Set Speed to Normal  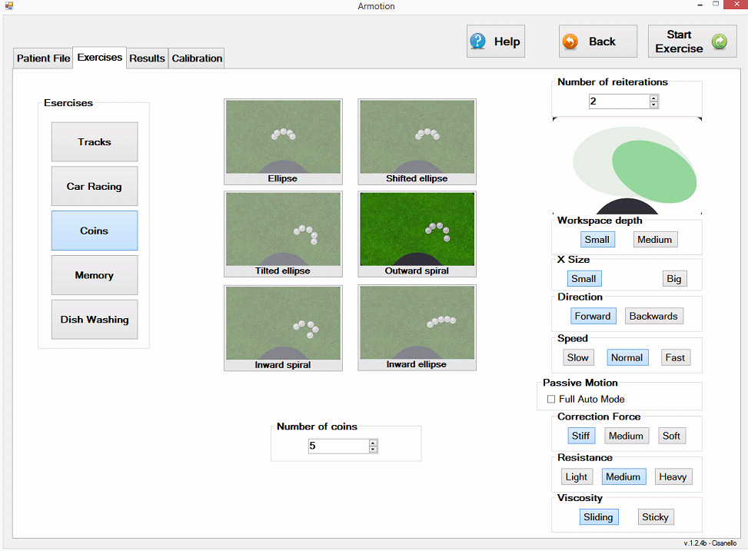click(x=627, y=357)
